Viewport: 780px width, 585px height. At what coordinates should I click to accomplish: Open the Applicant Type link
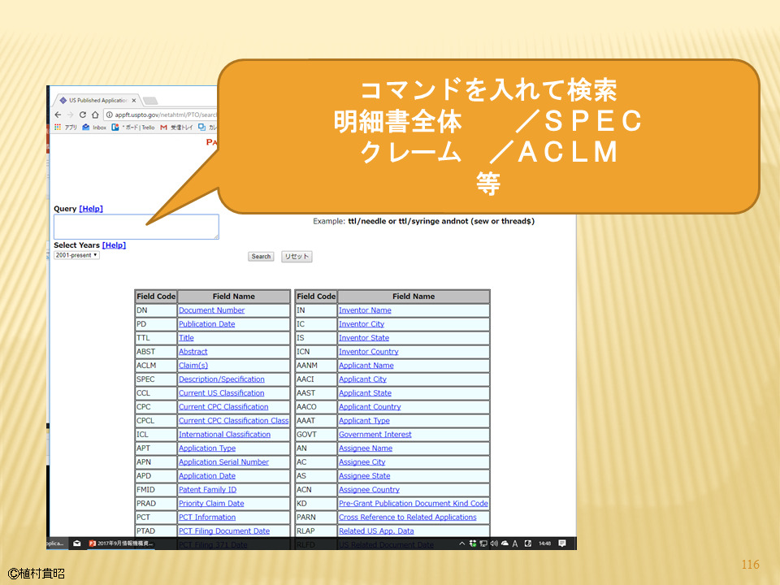(364, 421)
